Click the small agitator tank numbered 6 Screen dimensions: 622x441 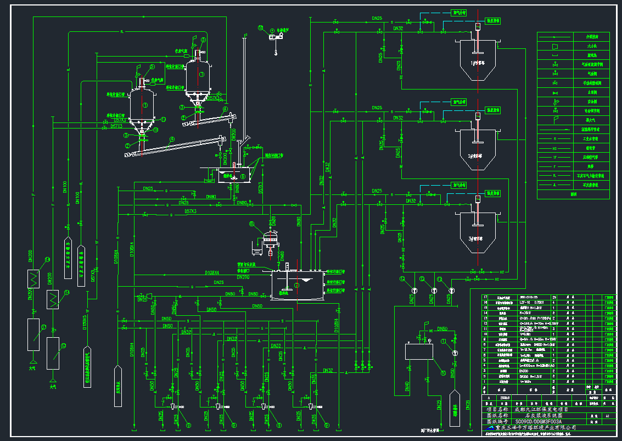(232, 176)
